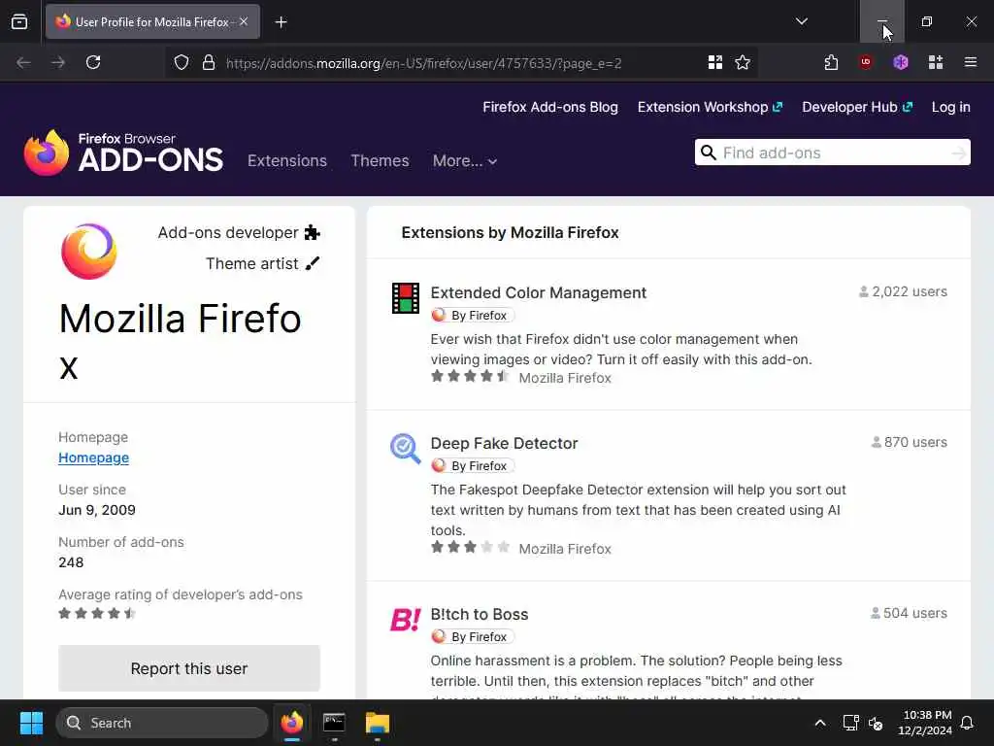Go forward to the next page
This screenshot has width=994, height=746.
pos(58,62)
